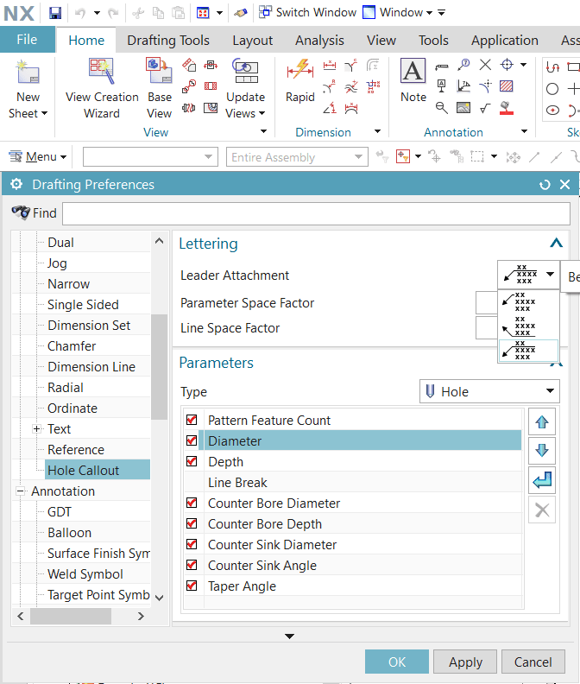The width and height of the screenshot is (580, 684).
Task: Expand the Text tree node
Action: [x=36, y=429]
